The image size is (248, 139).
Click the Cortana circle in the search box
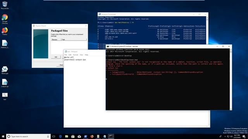click(9, 136)
